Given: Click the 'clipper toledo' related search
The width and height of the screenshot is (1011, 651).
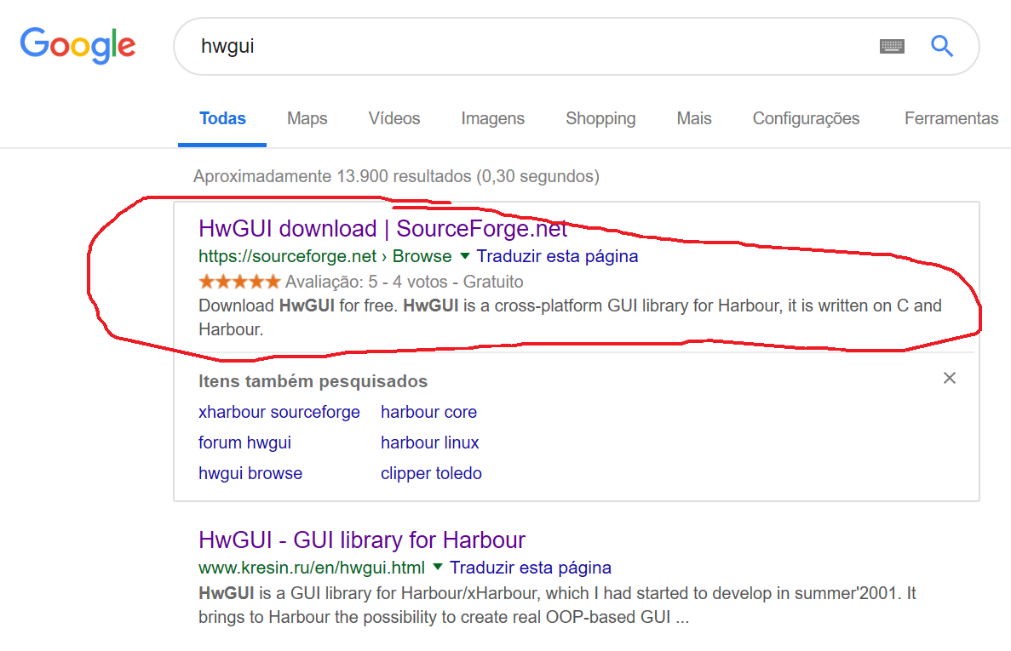Looking at the screenshot, I should [431, 474].
